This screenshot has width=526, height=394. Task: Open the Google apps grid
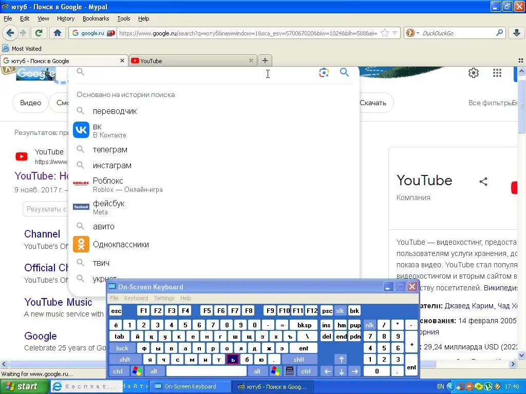click(x=497, y=73)
